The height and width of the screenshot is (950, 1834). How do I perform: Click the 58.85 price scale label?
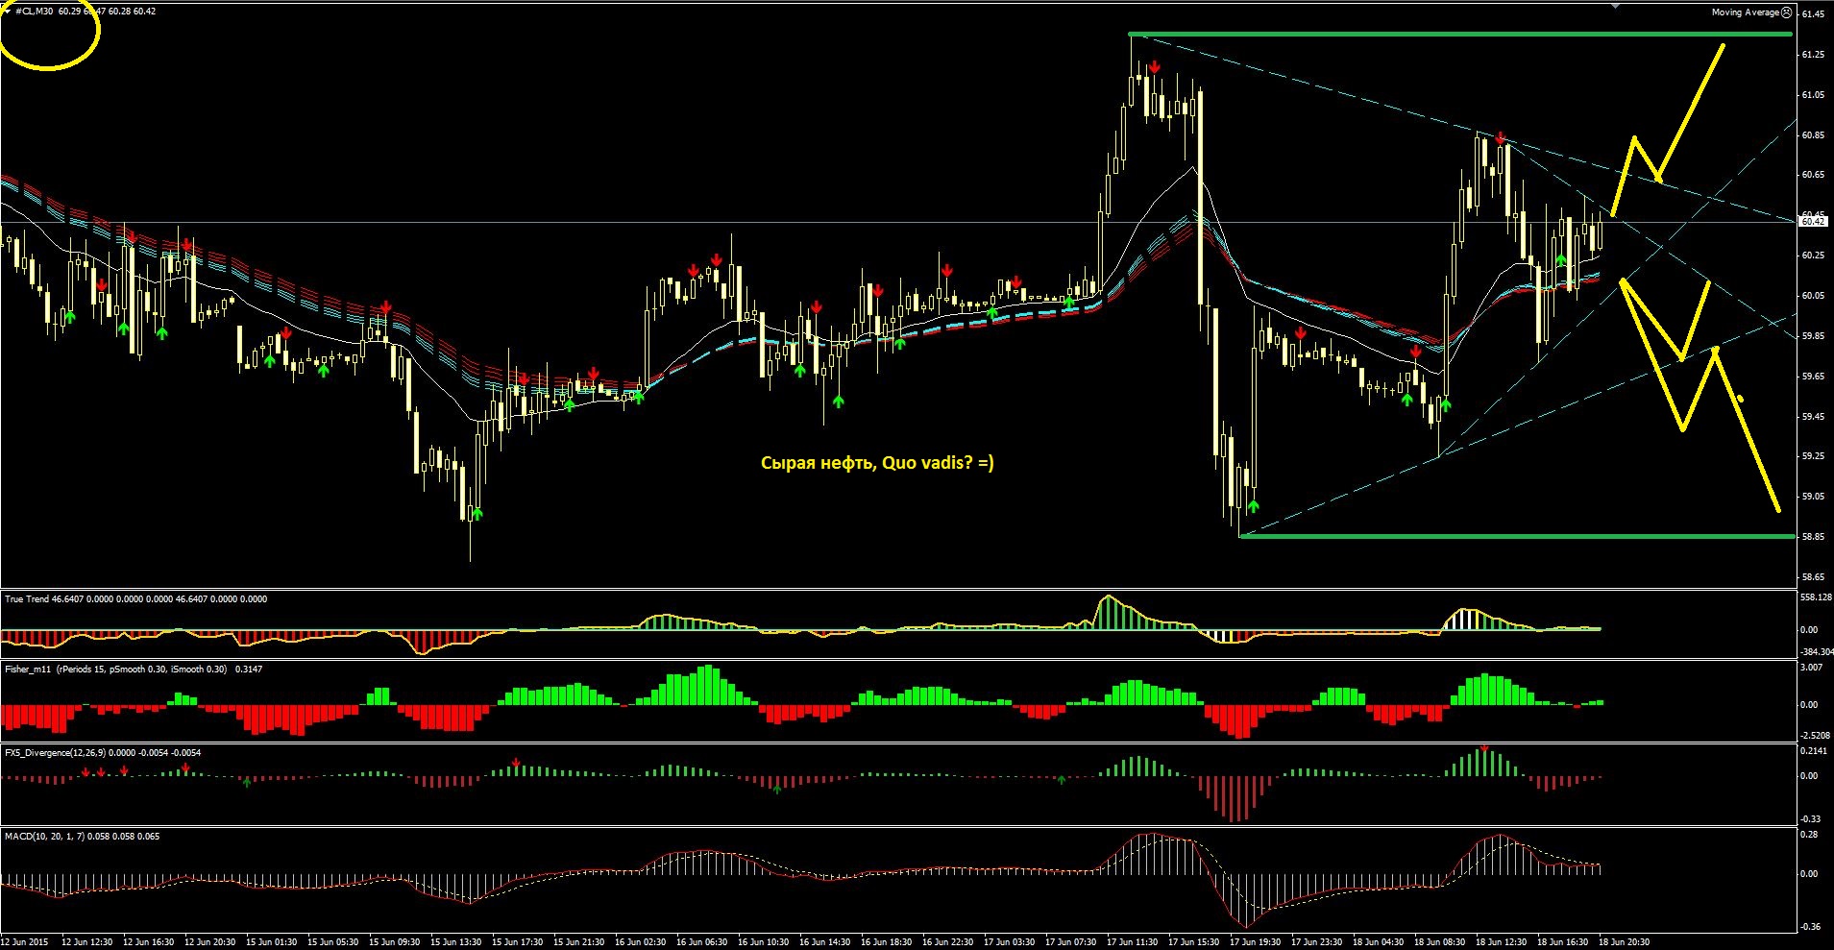pyautogui.click(x=1813, y=537)
